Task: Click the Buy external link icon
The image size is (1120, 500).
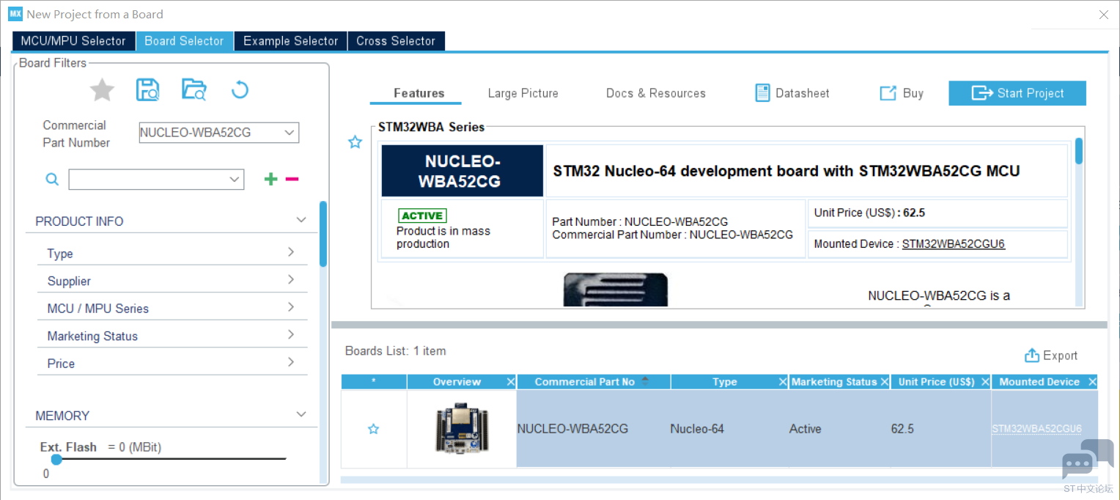Action: coord(888,93)
